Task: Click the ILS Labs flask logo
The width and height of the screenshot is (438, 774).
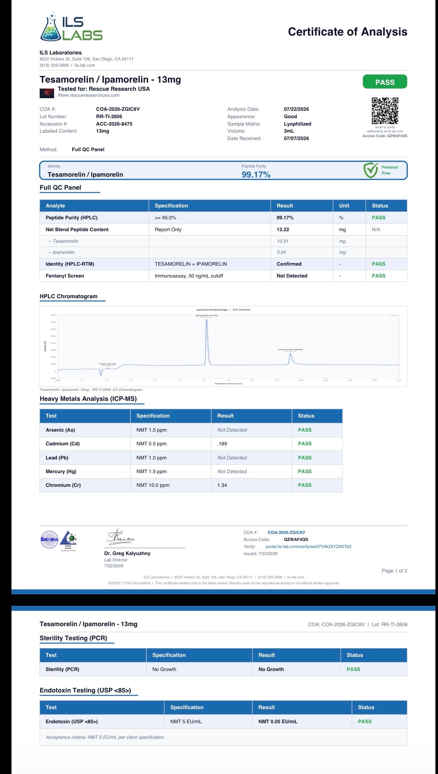Action: pyautogui.click(x=71, y=27)
